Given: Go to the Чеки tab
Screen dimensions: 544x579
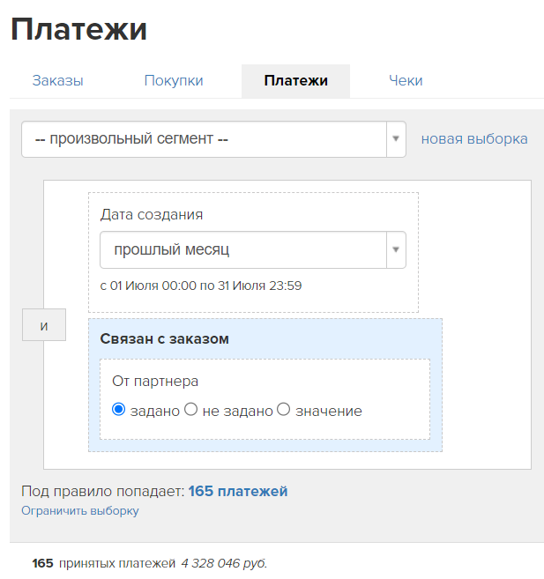Looking at the screenshot, I should coord(406,80).
